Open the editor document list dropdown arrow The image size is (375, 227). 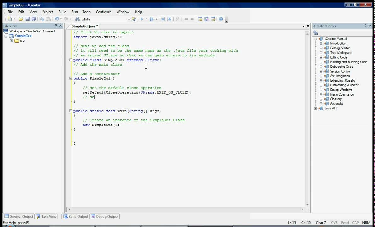[x=304, y=26]
